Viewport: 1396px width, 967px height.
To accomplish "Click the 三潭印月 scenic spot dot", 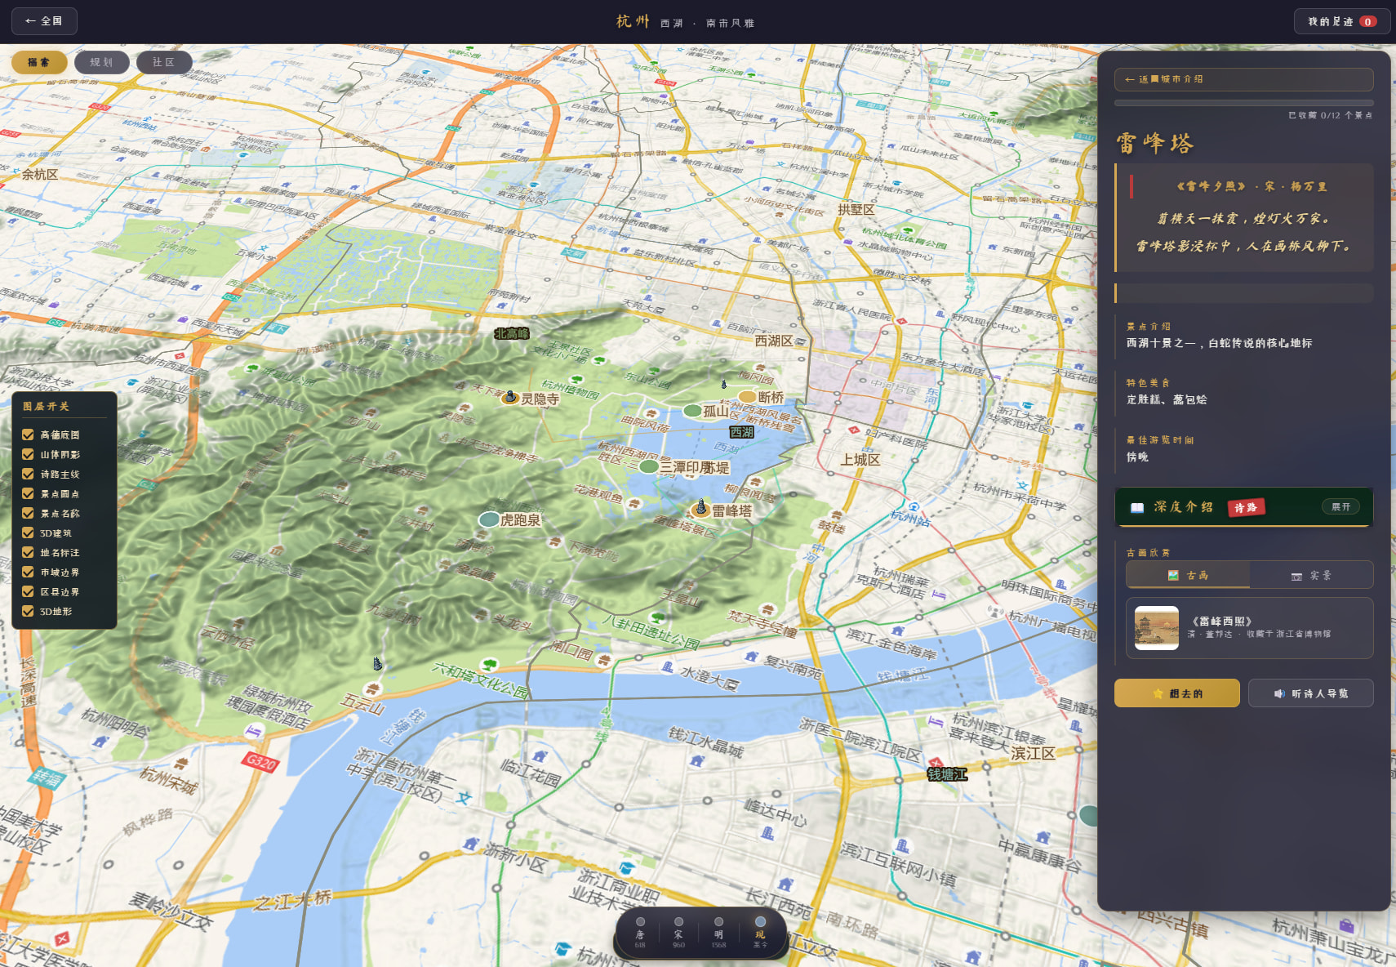I will 649,466.
